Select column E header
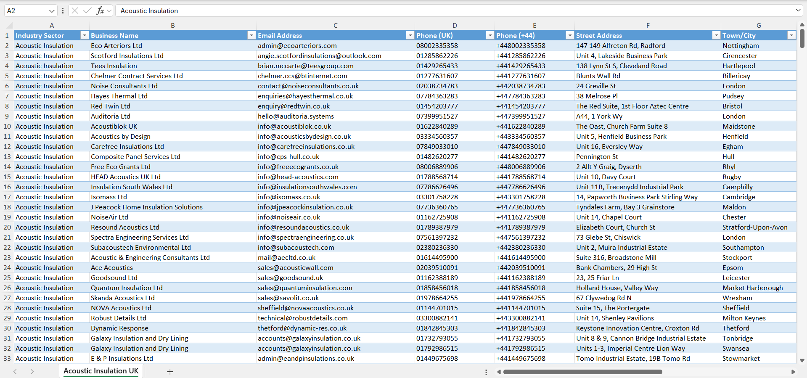The height and width of the screenshot is (378, 807). tap(534, 25)
